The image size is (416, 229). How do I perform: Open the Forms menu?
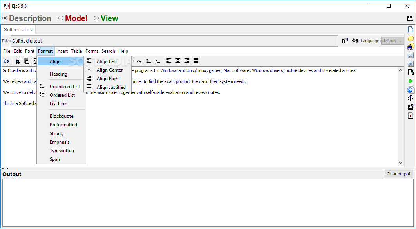click(x=92, y=51)
